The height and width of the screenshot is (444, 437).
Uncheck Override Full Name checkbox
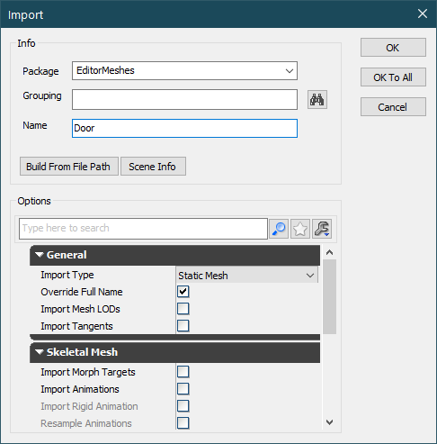[183, 292]
